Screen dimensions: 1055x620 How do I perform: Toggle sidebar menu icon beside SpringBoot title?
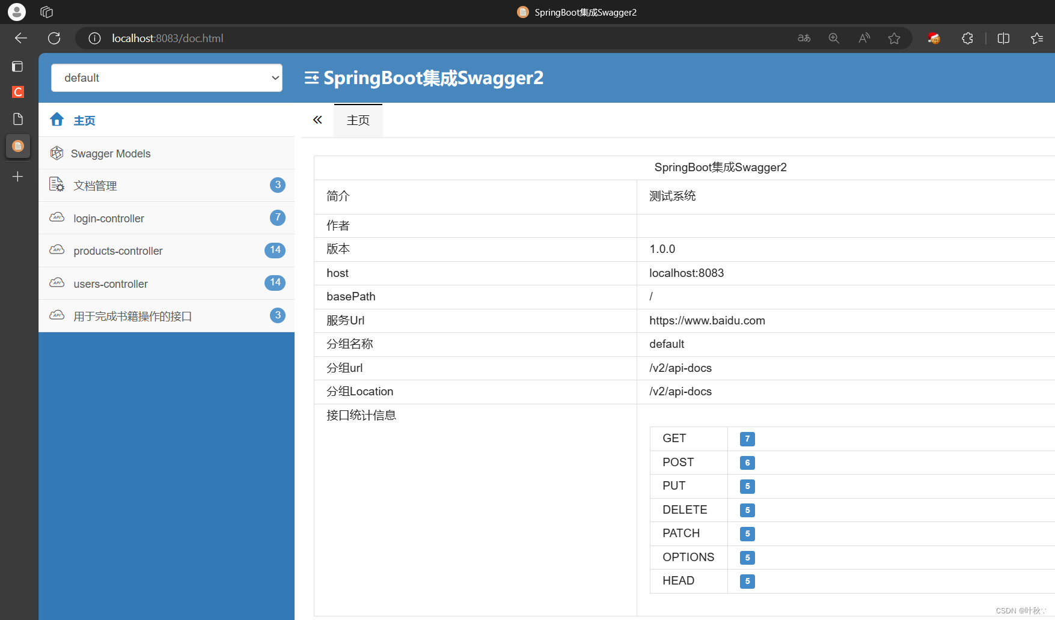[x=311, y=77]
